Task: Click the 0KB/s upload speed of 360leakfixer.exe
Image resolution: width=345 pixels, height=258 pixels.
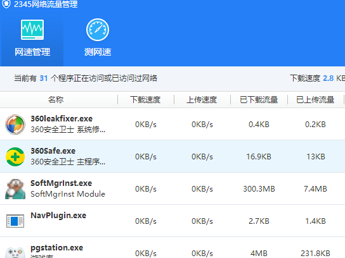Action: click(202, 125)
